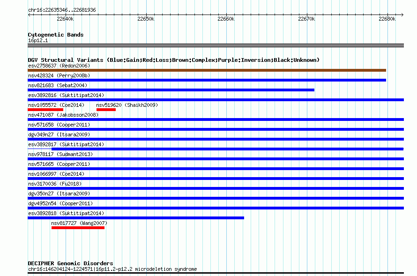Click the black DECIPHER microdeletion syndrome bar
Screen dimensions: 417x276
pyautogui.click(x=216, y=273)
